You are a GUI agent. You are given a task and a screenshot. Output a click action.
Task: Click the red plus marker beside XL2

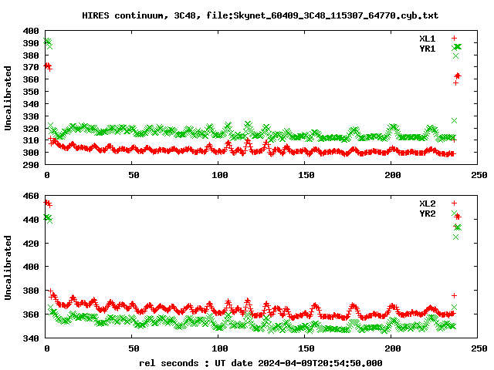click(454, 203)
